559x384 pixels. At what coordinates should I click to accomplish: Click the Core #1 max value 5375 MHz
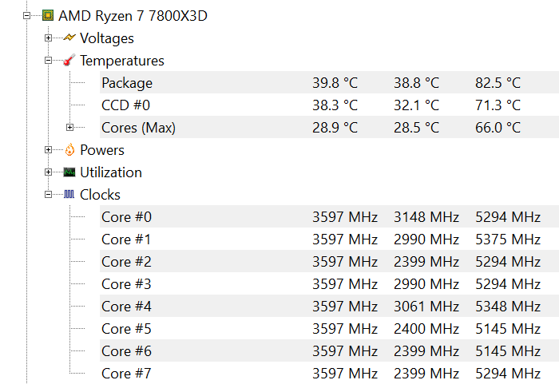pyautogui.click(x=508, y=240)
